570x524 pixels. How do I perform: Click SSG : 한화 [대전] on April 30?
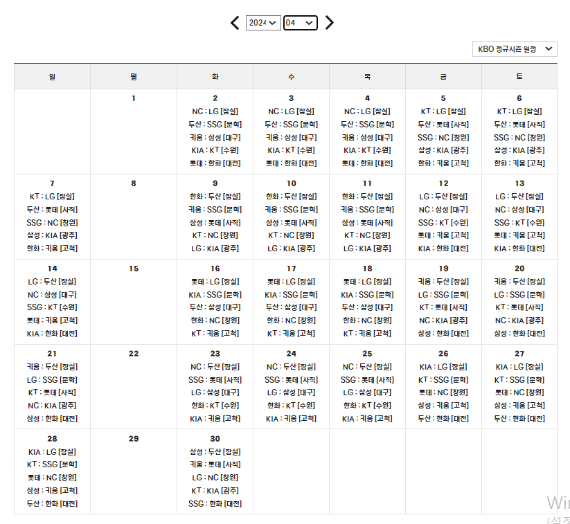pyautogui.click(x=215, y=504)
